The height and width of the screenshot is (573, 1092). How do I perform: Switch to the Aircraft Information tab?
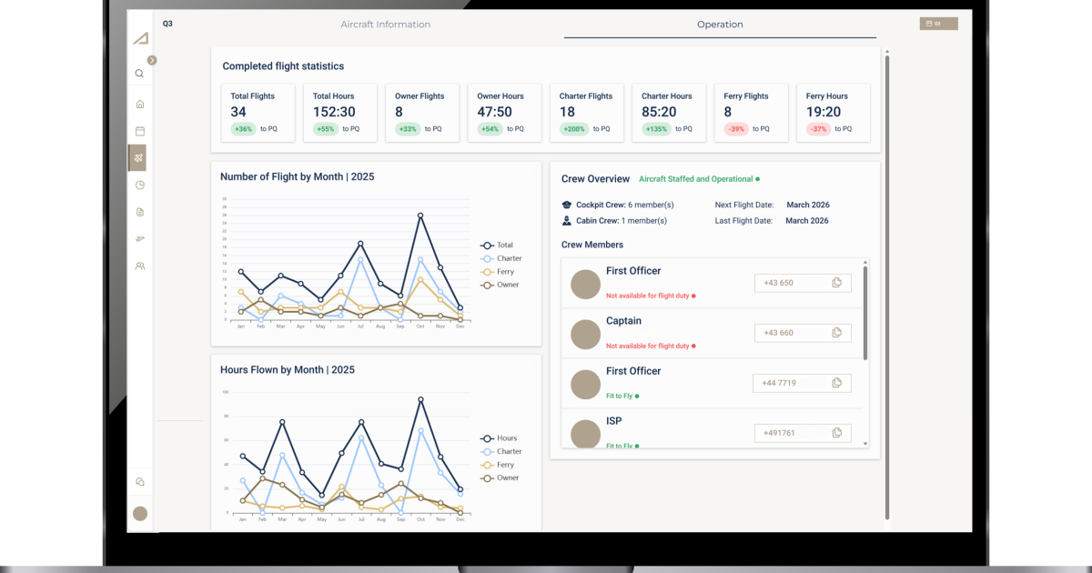click(385, 25)
